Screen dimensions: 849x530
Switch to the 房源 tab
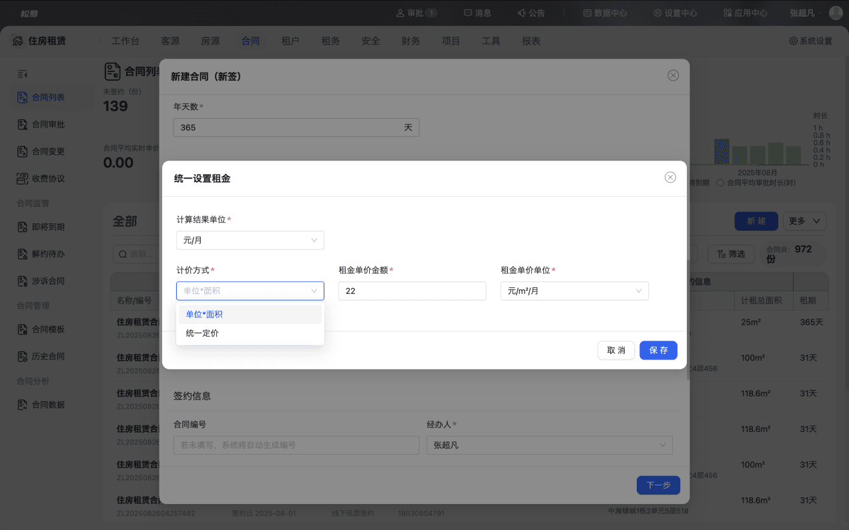pos(210,41)
